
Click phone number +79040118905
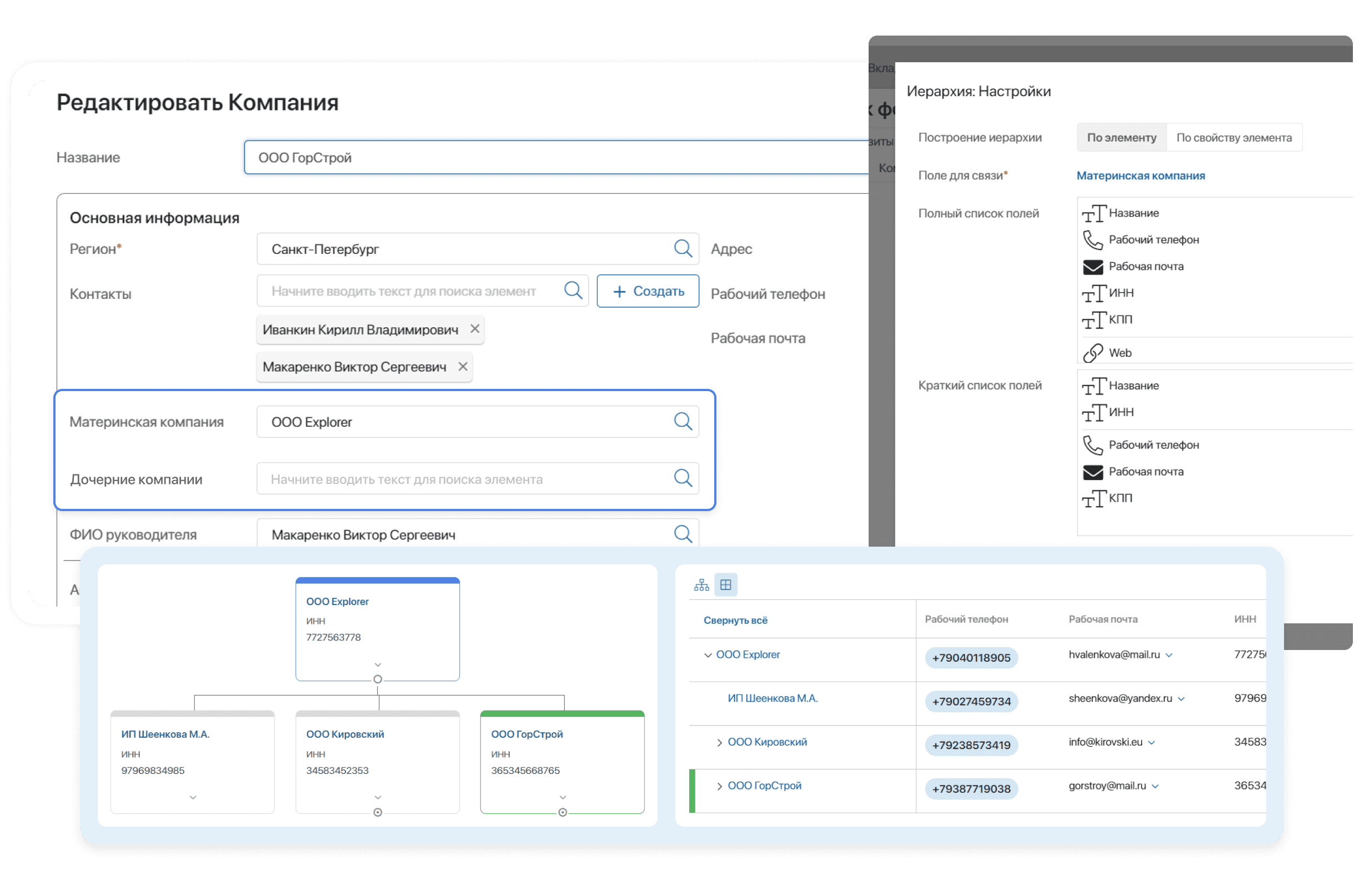(x=971, y=658)
